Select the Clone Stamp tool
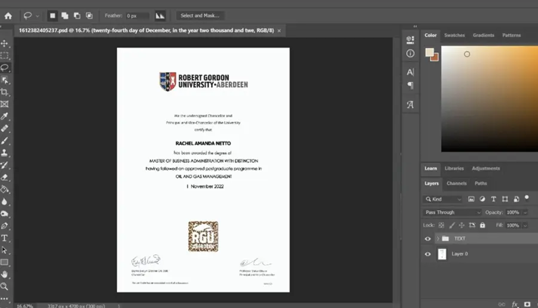This screenshot has width=538, height=308. coord(4,153)
